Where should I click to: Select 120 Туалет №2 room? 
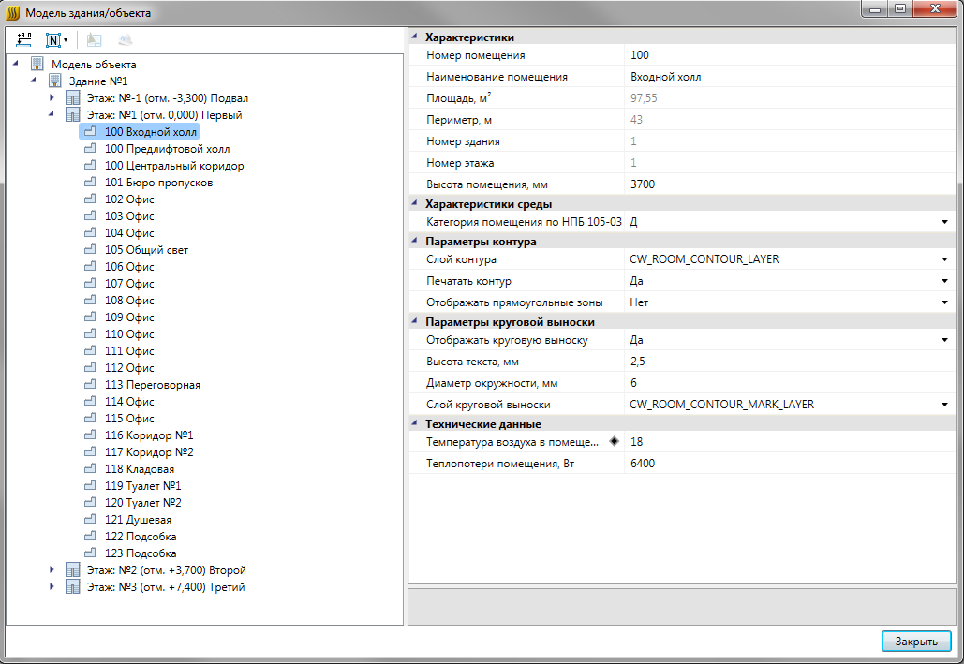click(142, 502)
